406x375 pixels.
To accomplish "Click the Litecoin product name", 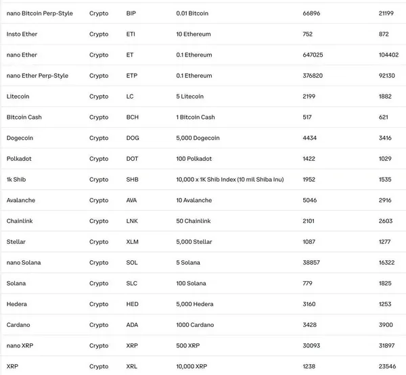I will (18, 97).
